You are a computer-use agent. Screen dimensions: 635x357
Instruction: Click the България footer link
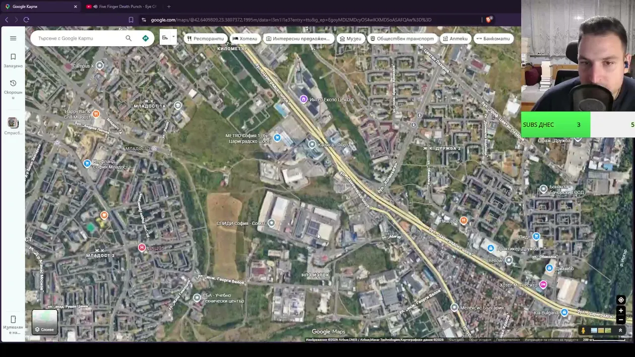(x=456, y=340)
